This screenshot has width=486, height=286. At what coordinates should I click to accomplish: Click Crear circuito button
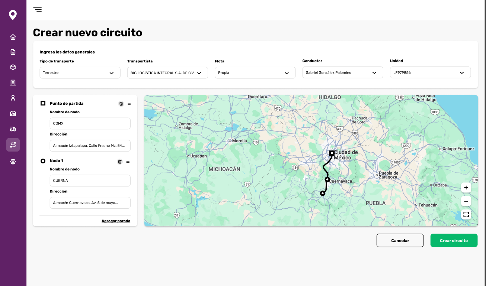[x=454, y=240]
